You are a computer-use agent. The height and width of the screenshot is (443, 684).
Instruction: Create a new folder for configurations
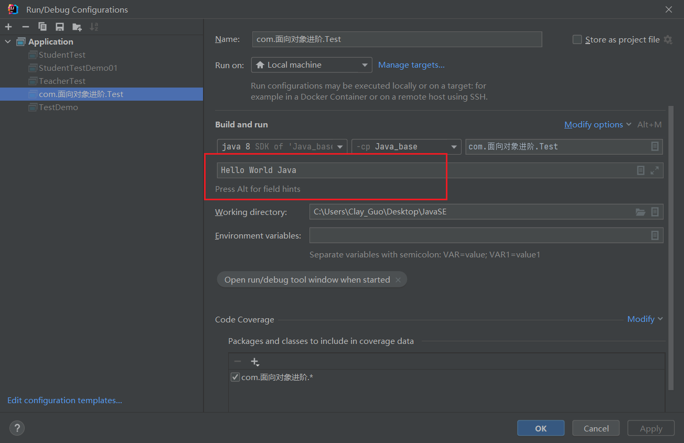pos(77,27)
